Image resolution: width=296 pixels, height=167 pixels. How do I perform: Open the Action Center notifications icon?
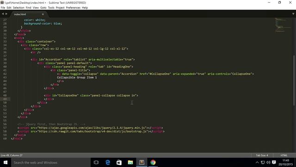[274, 162]
